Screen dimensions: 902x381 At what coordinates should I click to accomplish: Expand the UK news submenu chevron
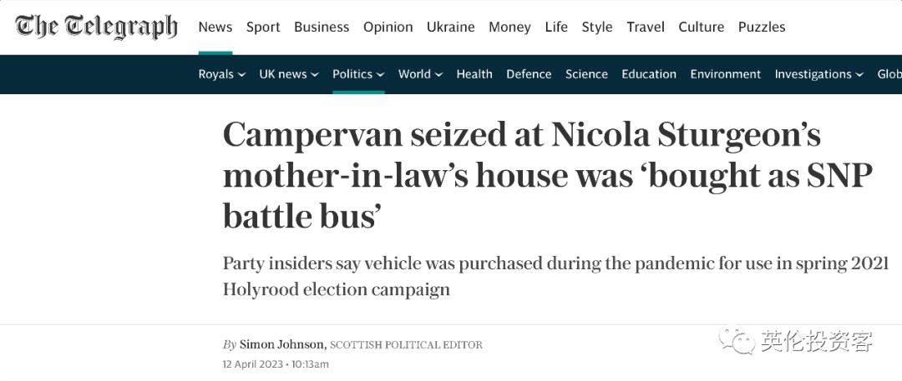click(x=315, y=75)
